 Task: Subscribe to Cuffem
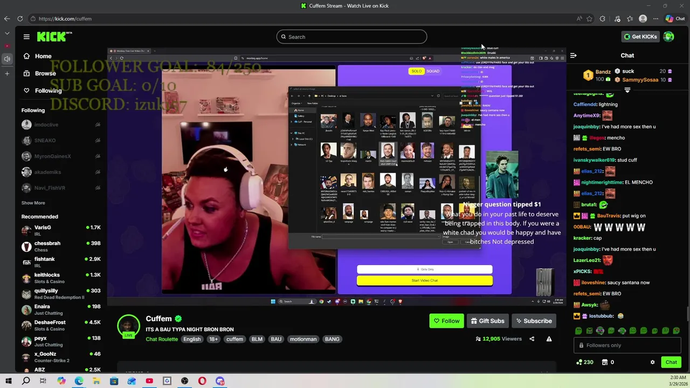pyautogui.click(x=534, y=321)
